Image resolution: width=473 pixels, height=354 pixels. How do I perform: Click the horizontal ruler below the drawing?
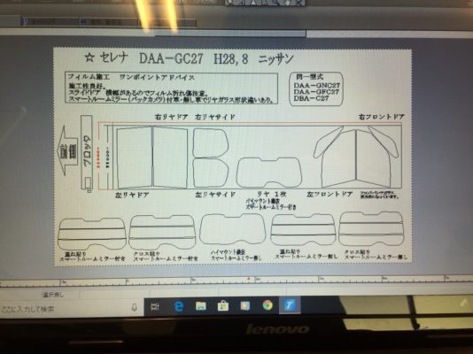coord(237,281)
